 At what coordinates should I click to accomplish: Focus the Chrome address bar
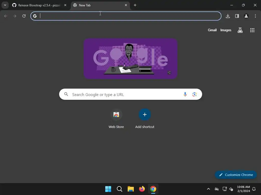126,16
